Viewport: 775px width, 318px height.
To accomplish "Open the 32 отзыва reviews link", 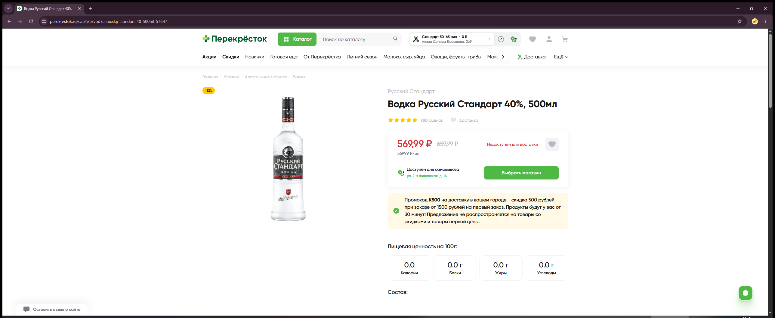I will 468,120.
